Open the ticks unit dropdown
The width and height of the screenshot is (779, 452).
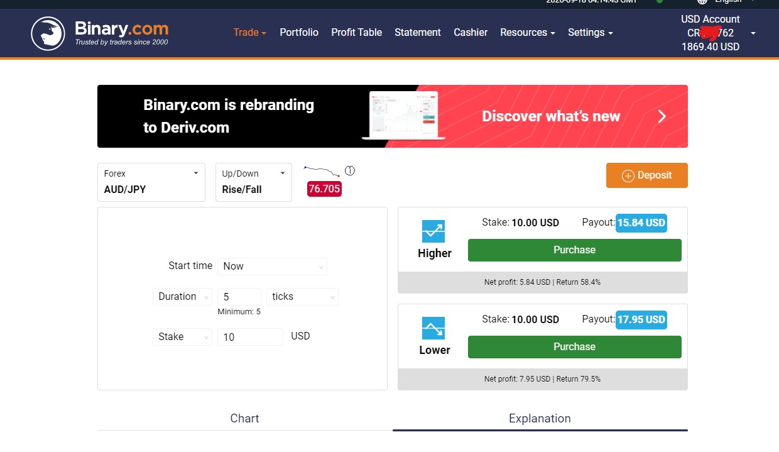point(302,296)
